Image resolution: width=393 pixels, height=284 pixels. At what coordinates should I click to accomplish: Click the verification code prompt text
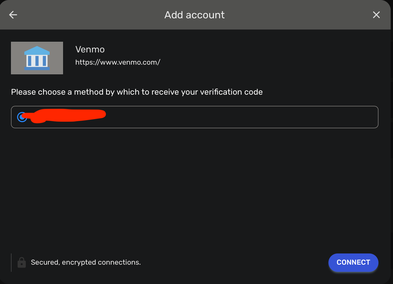137,92
